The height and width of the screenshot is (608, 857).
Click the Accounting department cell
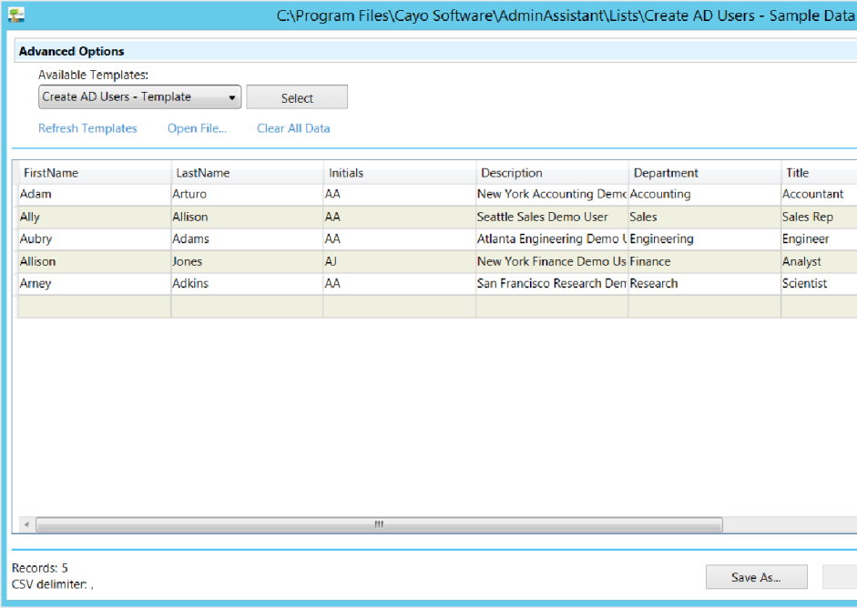point(705,195)
